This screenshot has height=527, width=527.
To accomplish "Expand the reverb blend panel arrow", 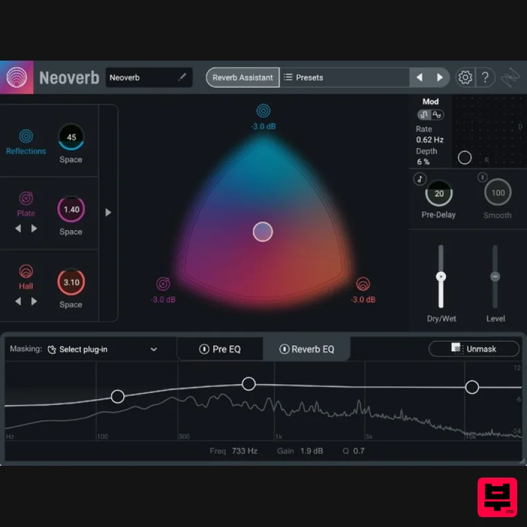I will (x=108, y=213).
